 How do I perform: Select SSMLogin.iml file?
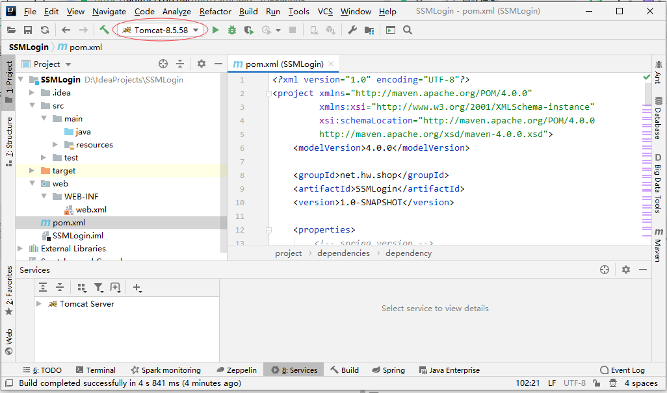[77, 235]
